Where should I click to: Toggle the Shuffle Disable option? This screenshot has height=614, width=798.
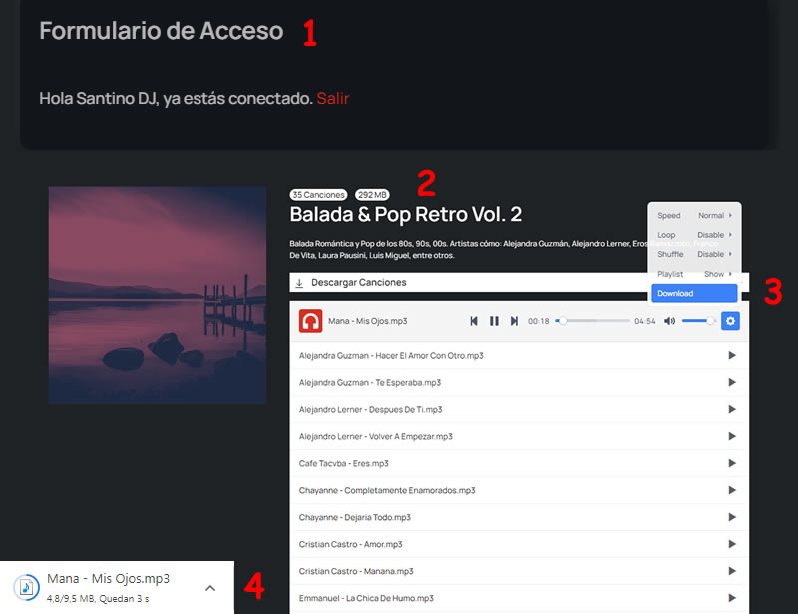[x=694, y=254]
